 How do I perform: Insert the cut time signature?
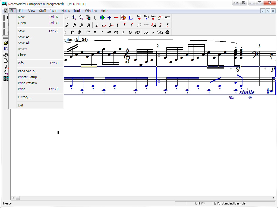[79, 32]
